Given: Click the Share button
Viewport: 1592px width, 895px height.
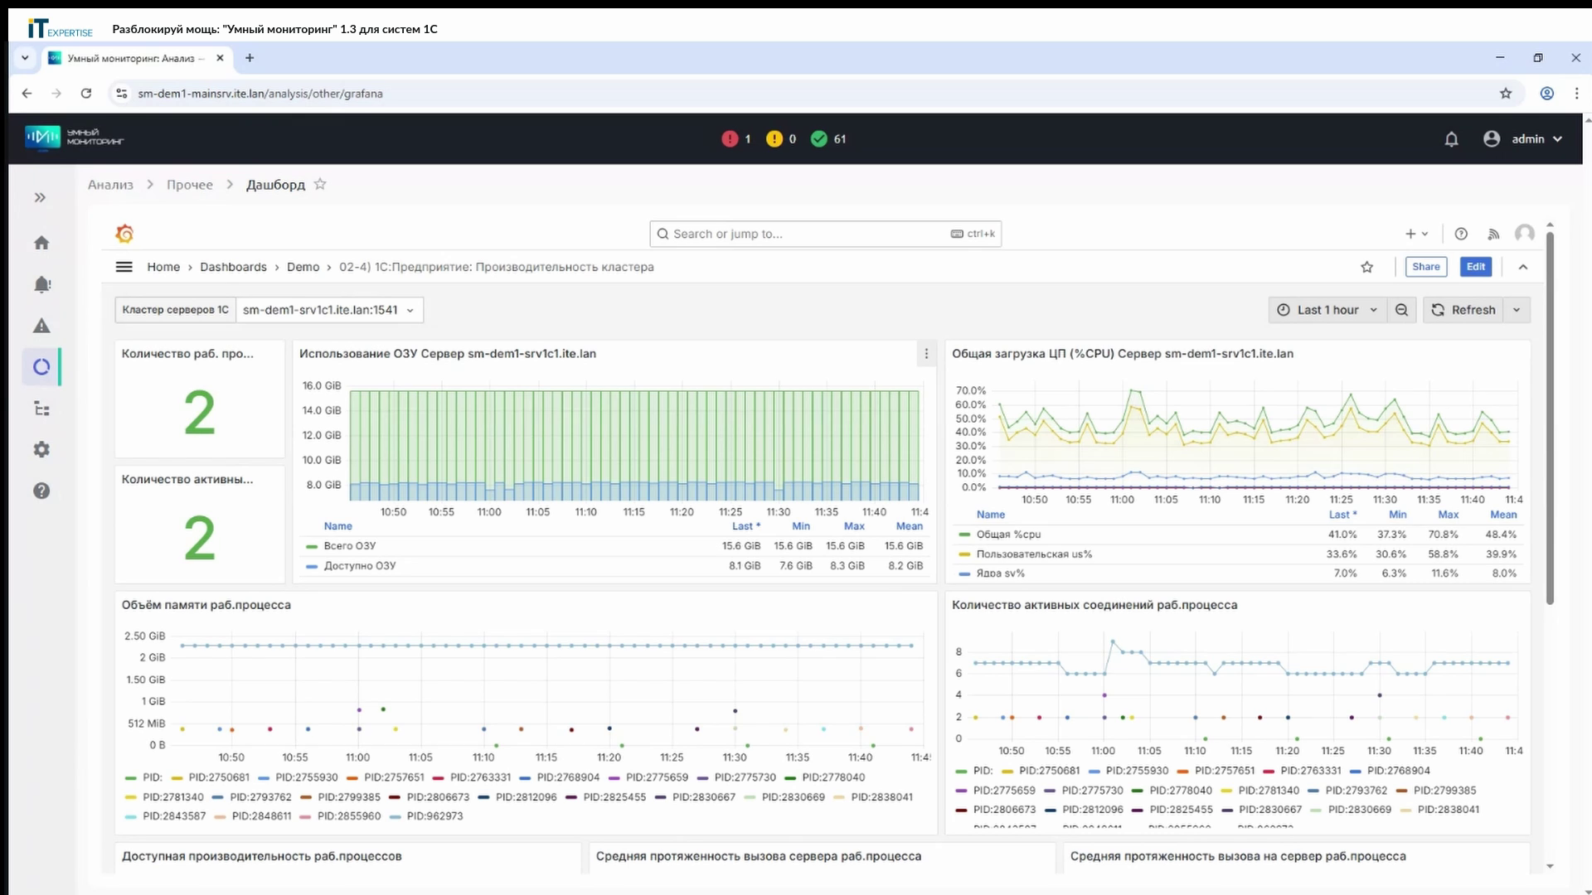Looking at the screenshot, I should tap(1425, 267).
